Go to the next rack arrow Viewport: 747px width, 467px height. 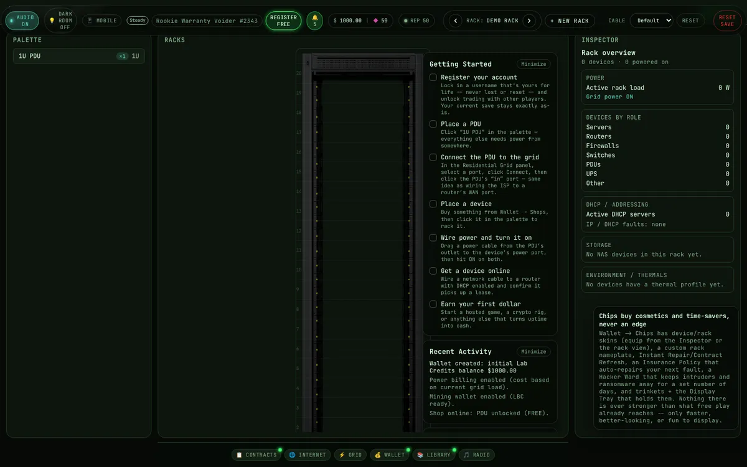pyautogui.click(x=529, y=21)
